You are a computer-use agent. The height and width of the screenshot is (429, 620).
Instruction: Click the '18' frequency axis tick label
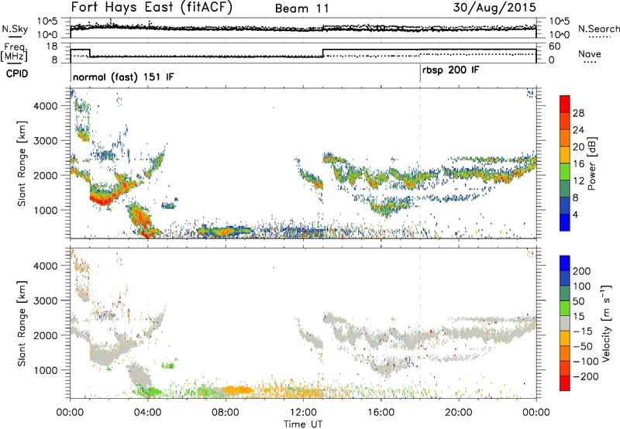pyautogui.click(x=52, y=46)
